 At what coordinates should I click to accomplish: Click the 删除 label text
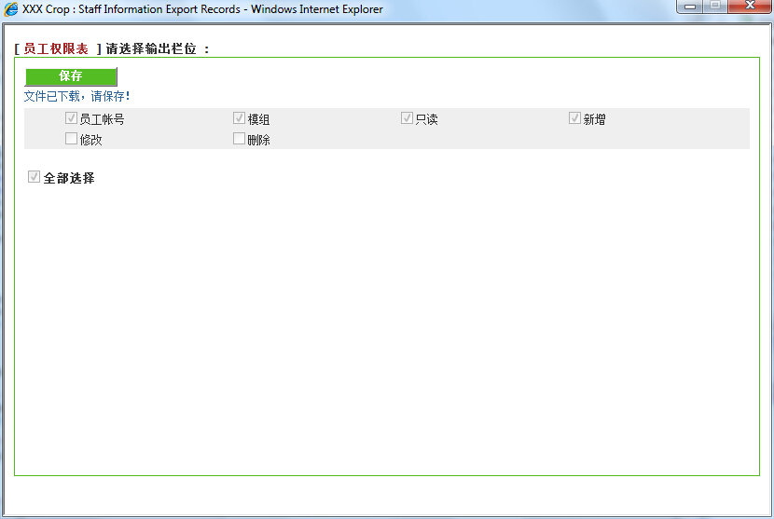pos(258,140)
